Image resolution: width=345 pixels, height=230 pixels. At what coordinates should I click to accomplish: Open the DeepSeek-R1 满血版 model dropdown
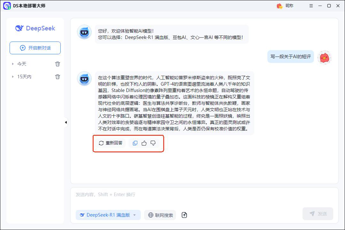[108, 215]
